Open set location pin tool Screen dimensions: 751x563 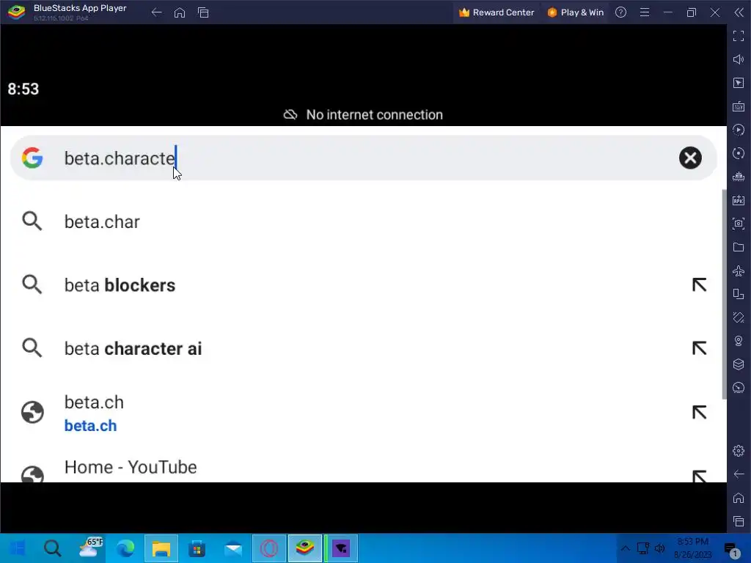coord(739,341)
